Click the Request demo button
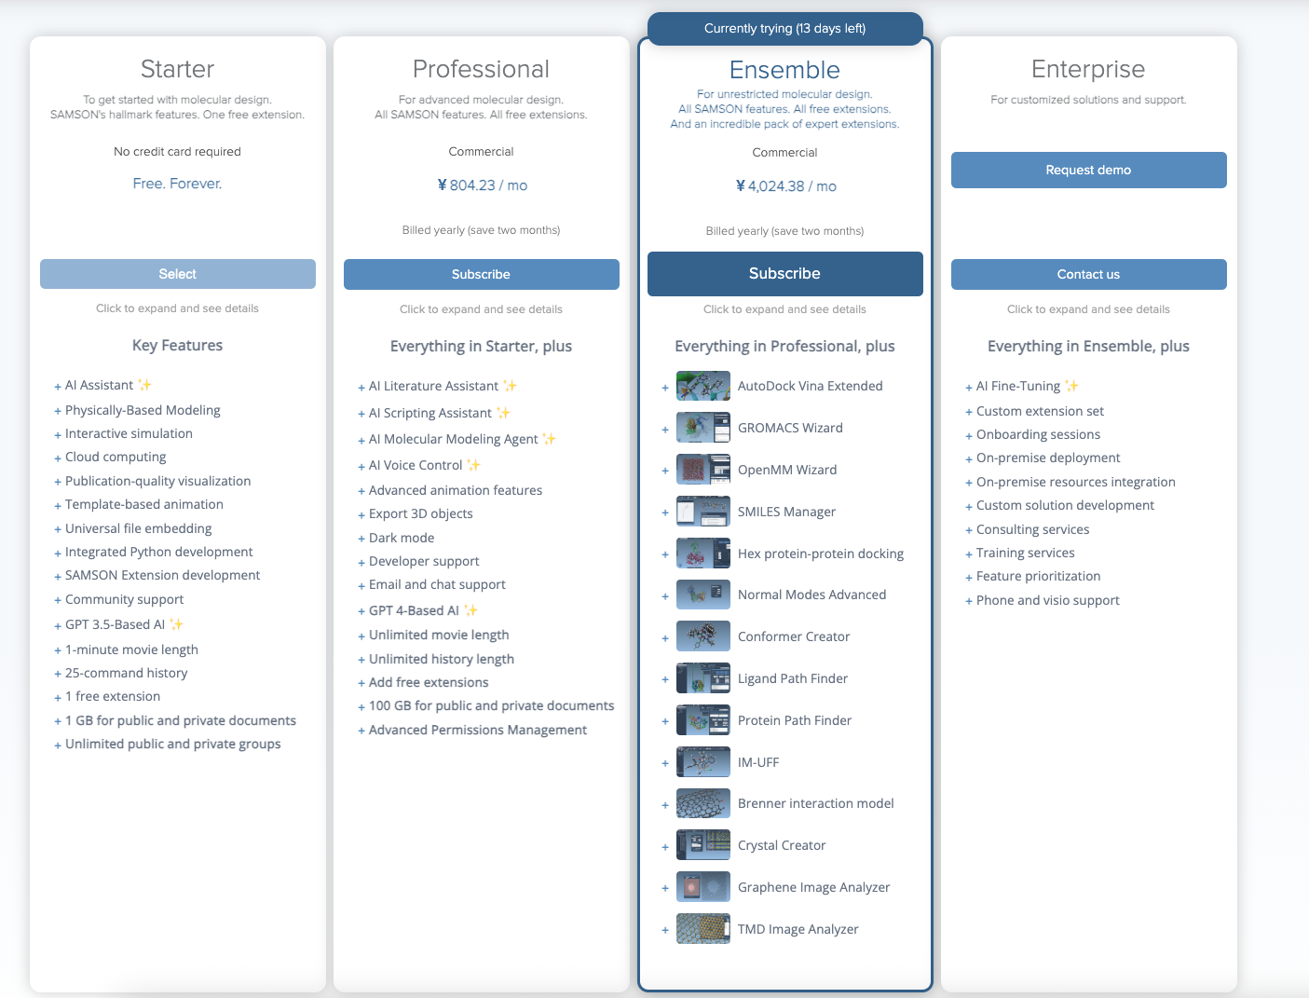The height and width of the screenshot is (998, 1309). point(1088,170)
